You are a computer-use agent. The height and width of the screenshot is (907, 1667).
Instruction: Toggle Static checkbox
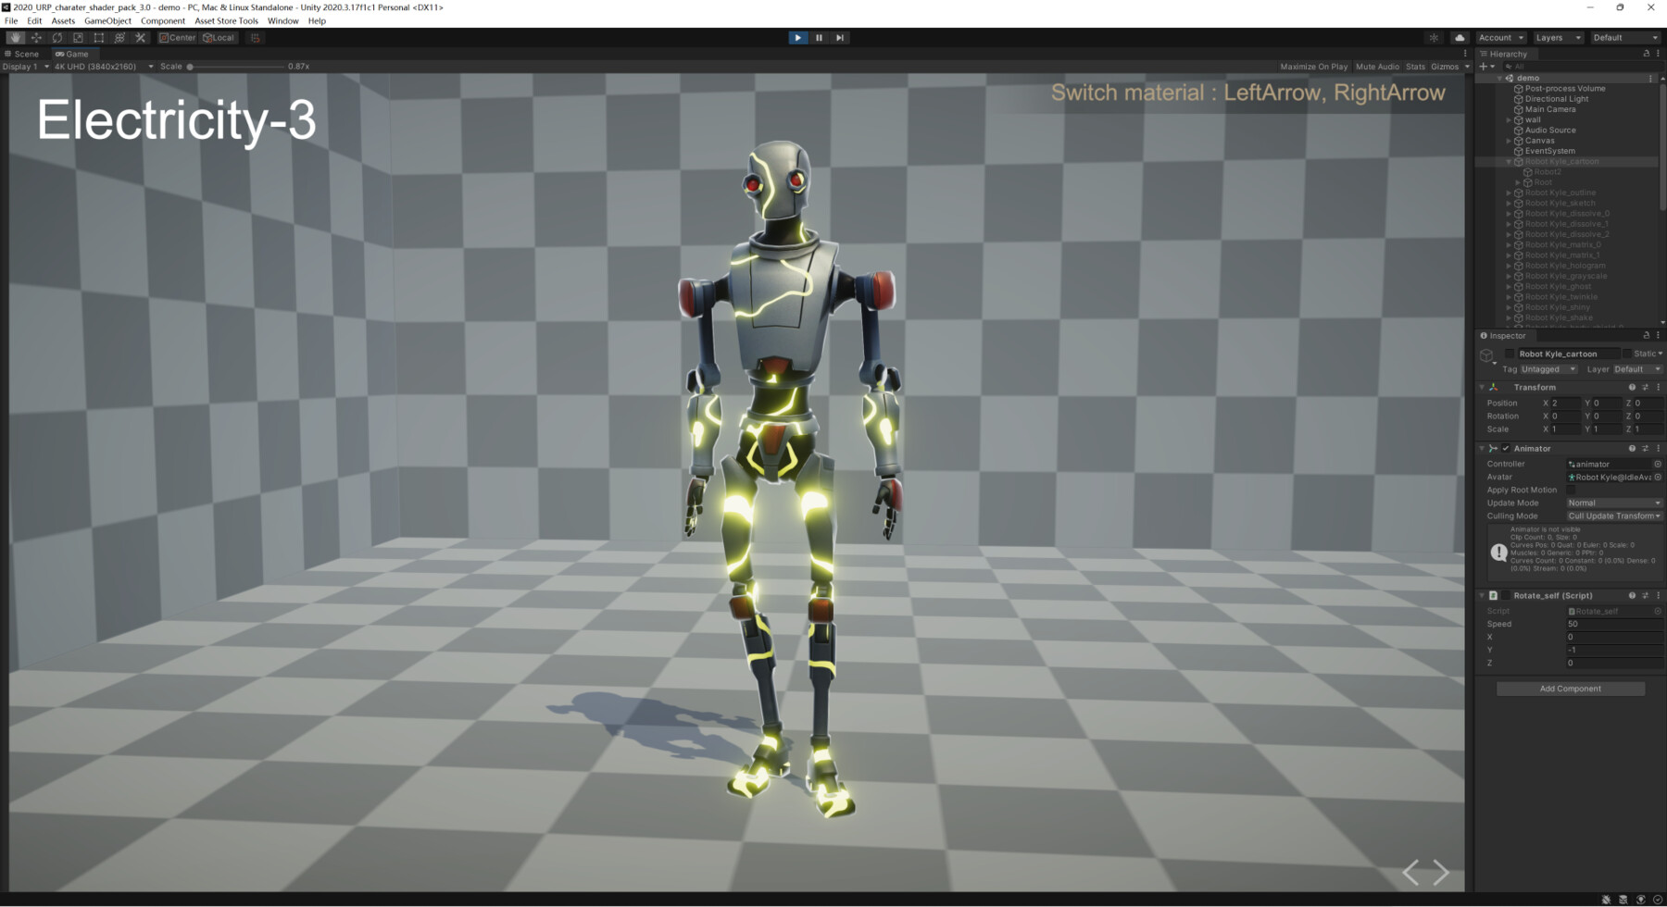tap(1627, 354)
